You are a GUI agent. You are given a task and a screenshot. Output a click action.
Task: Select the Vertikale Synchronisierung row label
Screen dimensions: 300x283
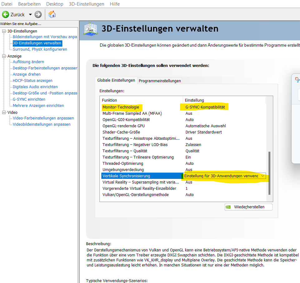[126, 176]
